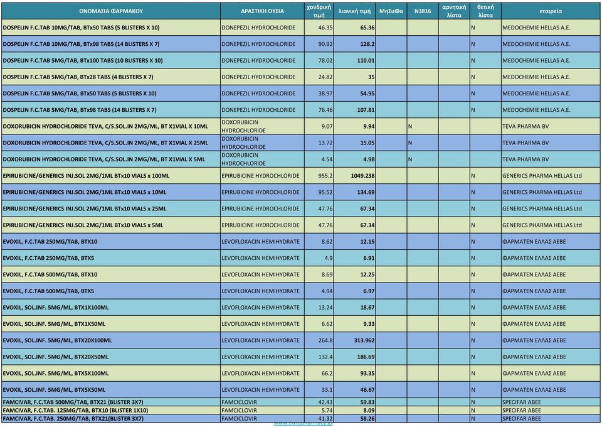Select retail price 186.69
Screen dimensions: 602x427
[x=366, y=357]
